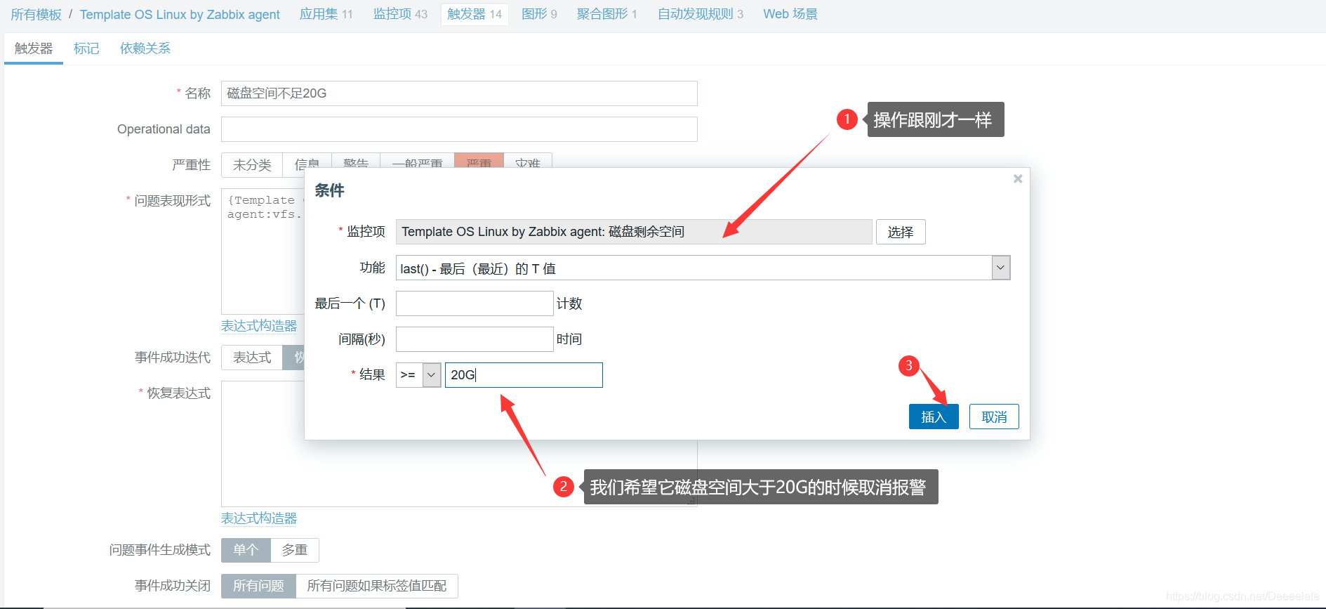Click the 取消 button
The height and width of the screenshot is (609, 1326).
(x=994, y=417)
